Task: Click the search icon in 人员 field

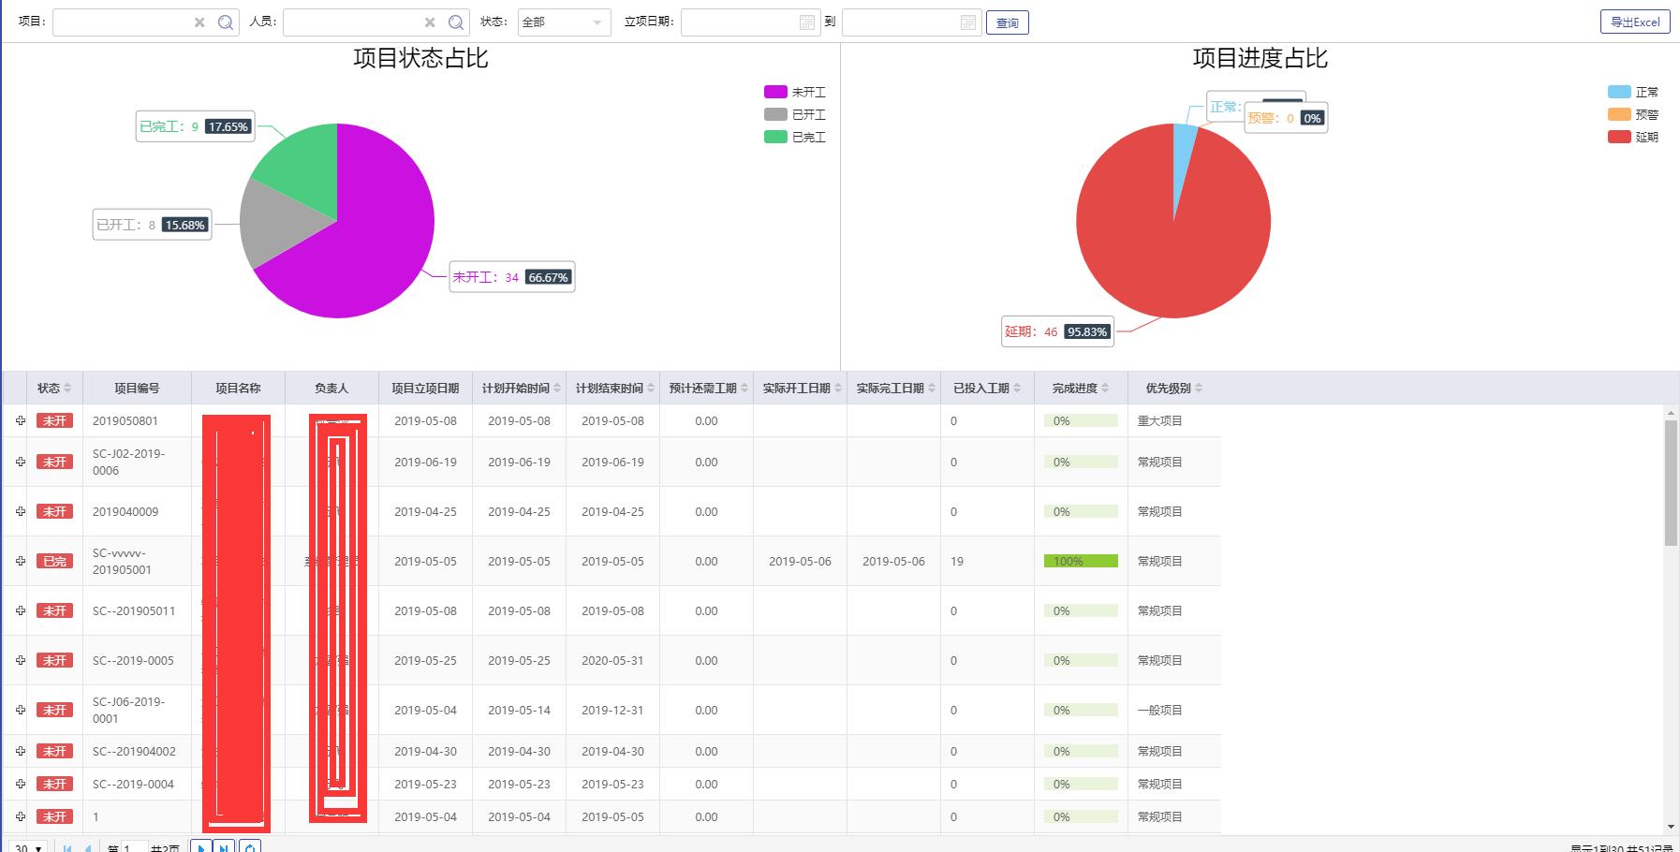Action: [455, 22]
